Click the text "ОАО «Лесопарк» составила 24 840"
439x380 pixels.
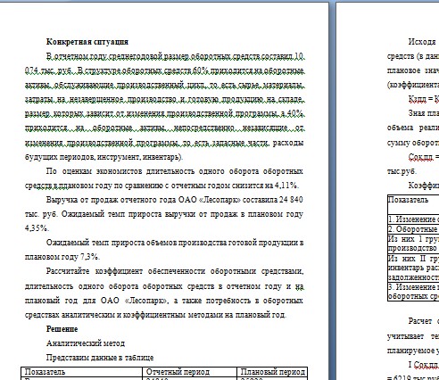pos(240,200)
